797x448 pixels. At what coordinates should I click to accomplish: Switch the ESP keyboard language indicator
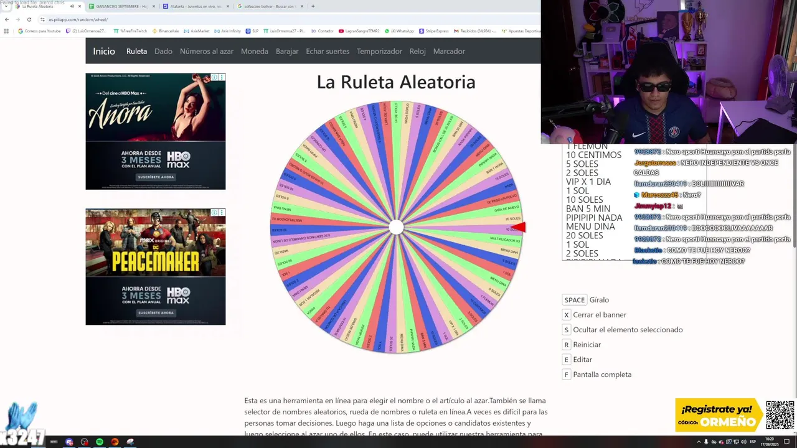click(753, 442)
